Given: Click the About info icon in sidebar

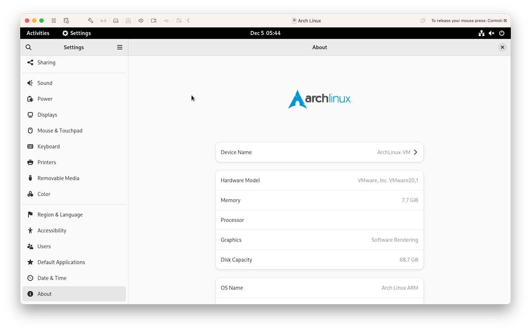Looking at the screenshot, I should pos(30,294).
